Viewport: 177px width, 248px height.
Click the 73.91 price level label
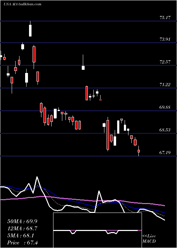[x=165, y=39]
